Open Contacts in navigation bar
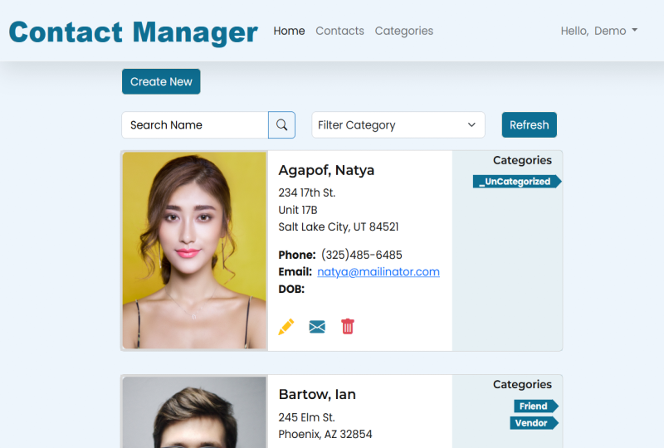The image size is (664, 448). coord(339,31)
